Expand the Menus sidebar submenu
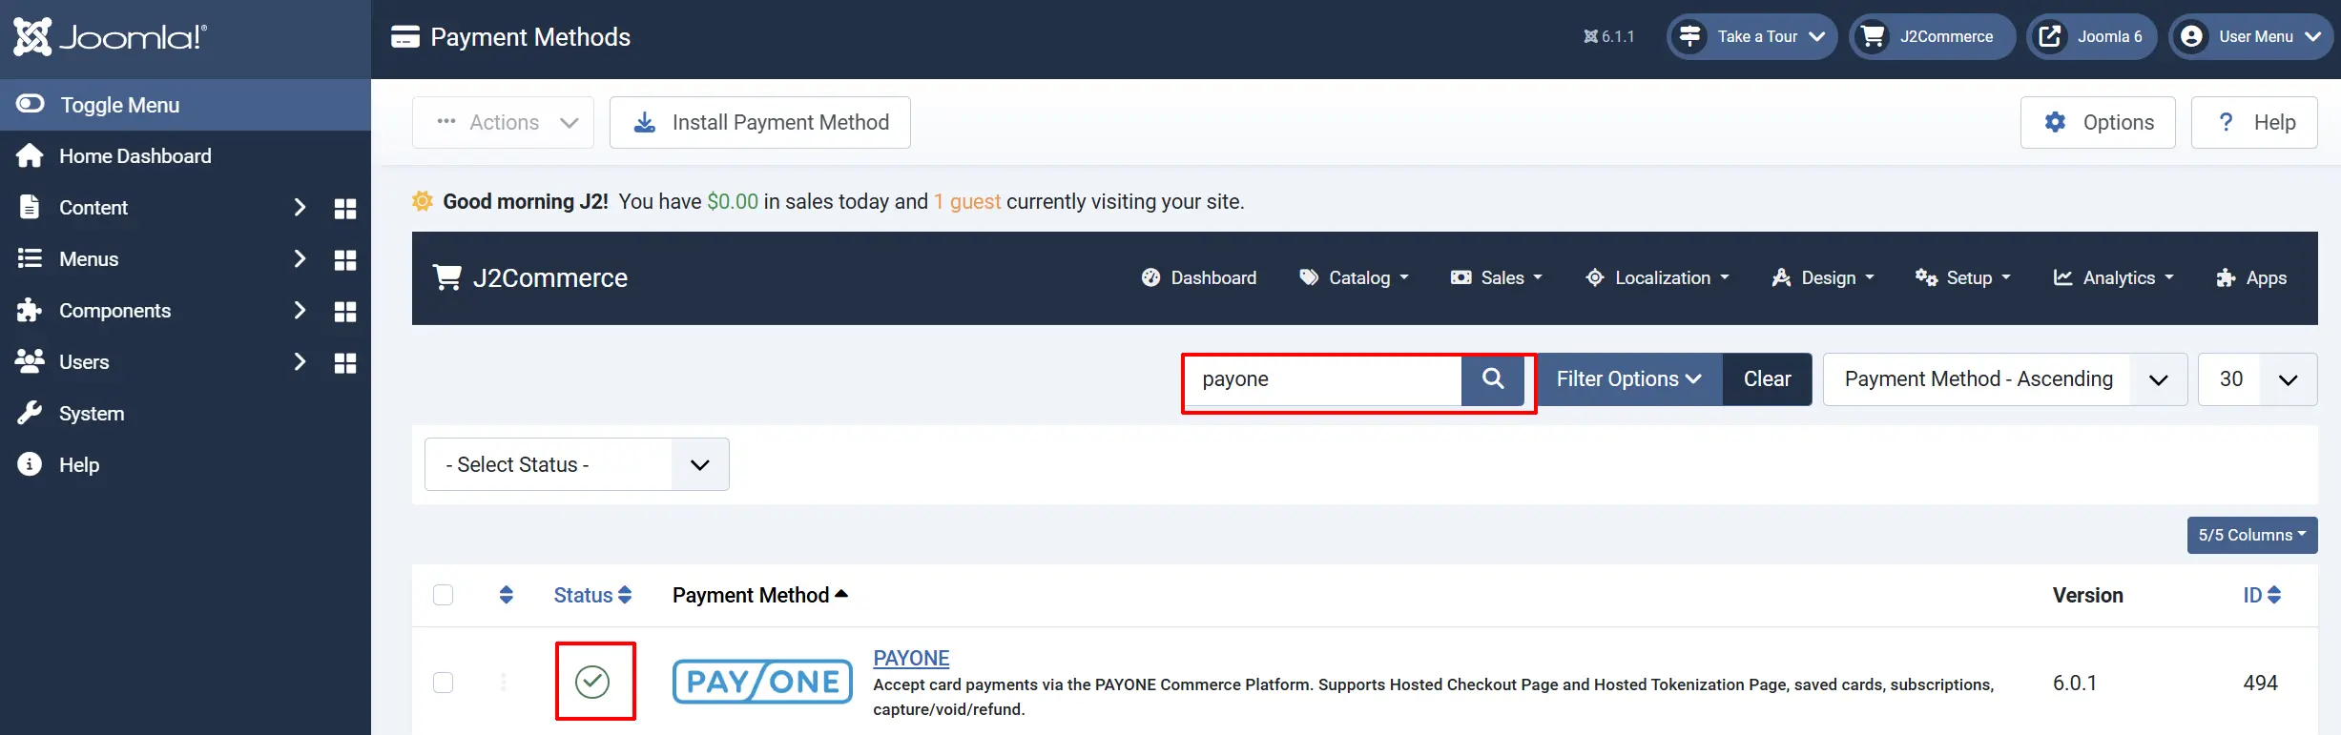This screenshot has height=735, width=2341. pyautogui.click(x=300, y=259)
